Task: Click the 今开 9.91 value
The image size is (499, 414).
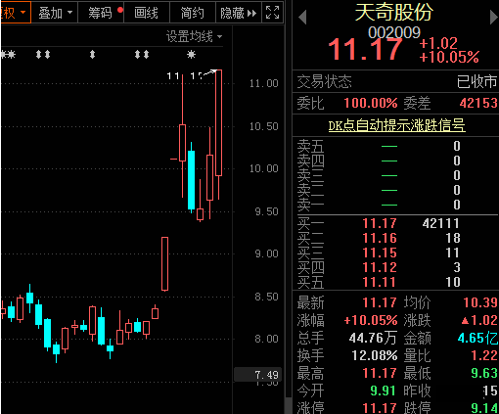Action: (x=383, y=391)
